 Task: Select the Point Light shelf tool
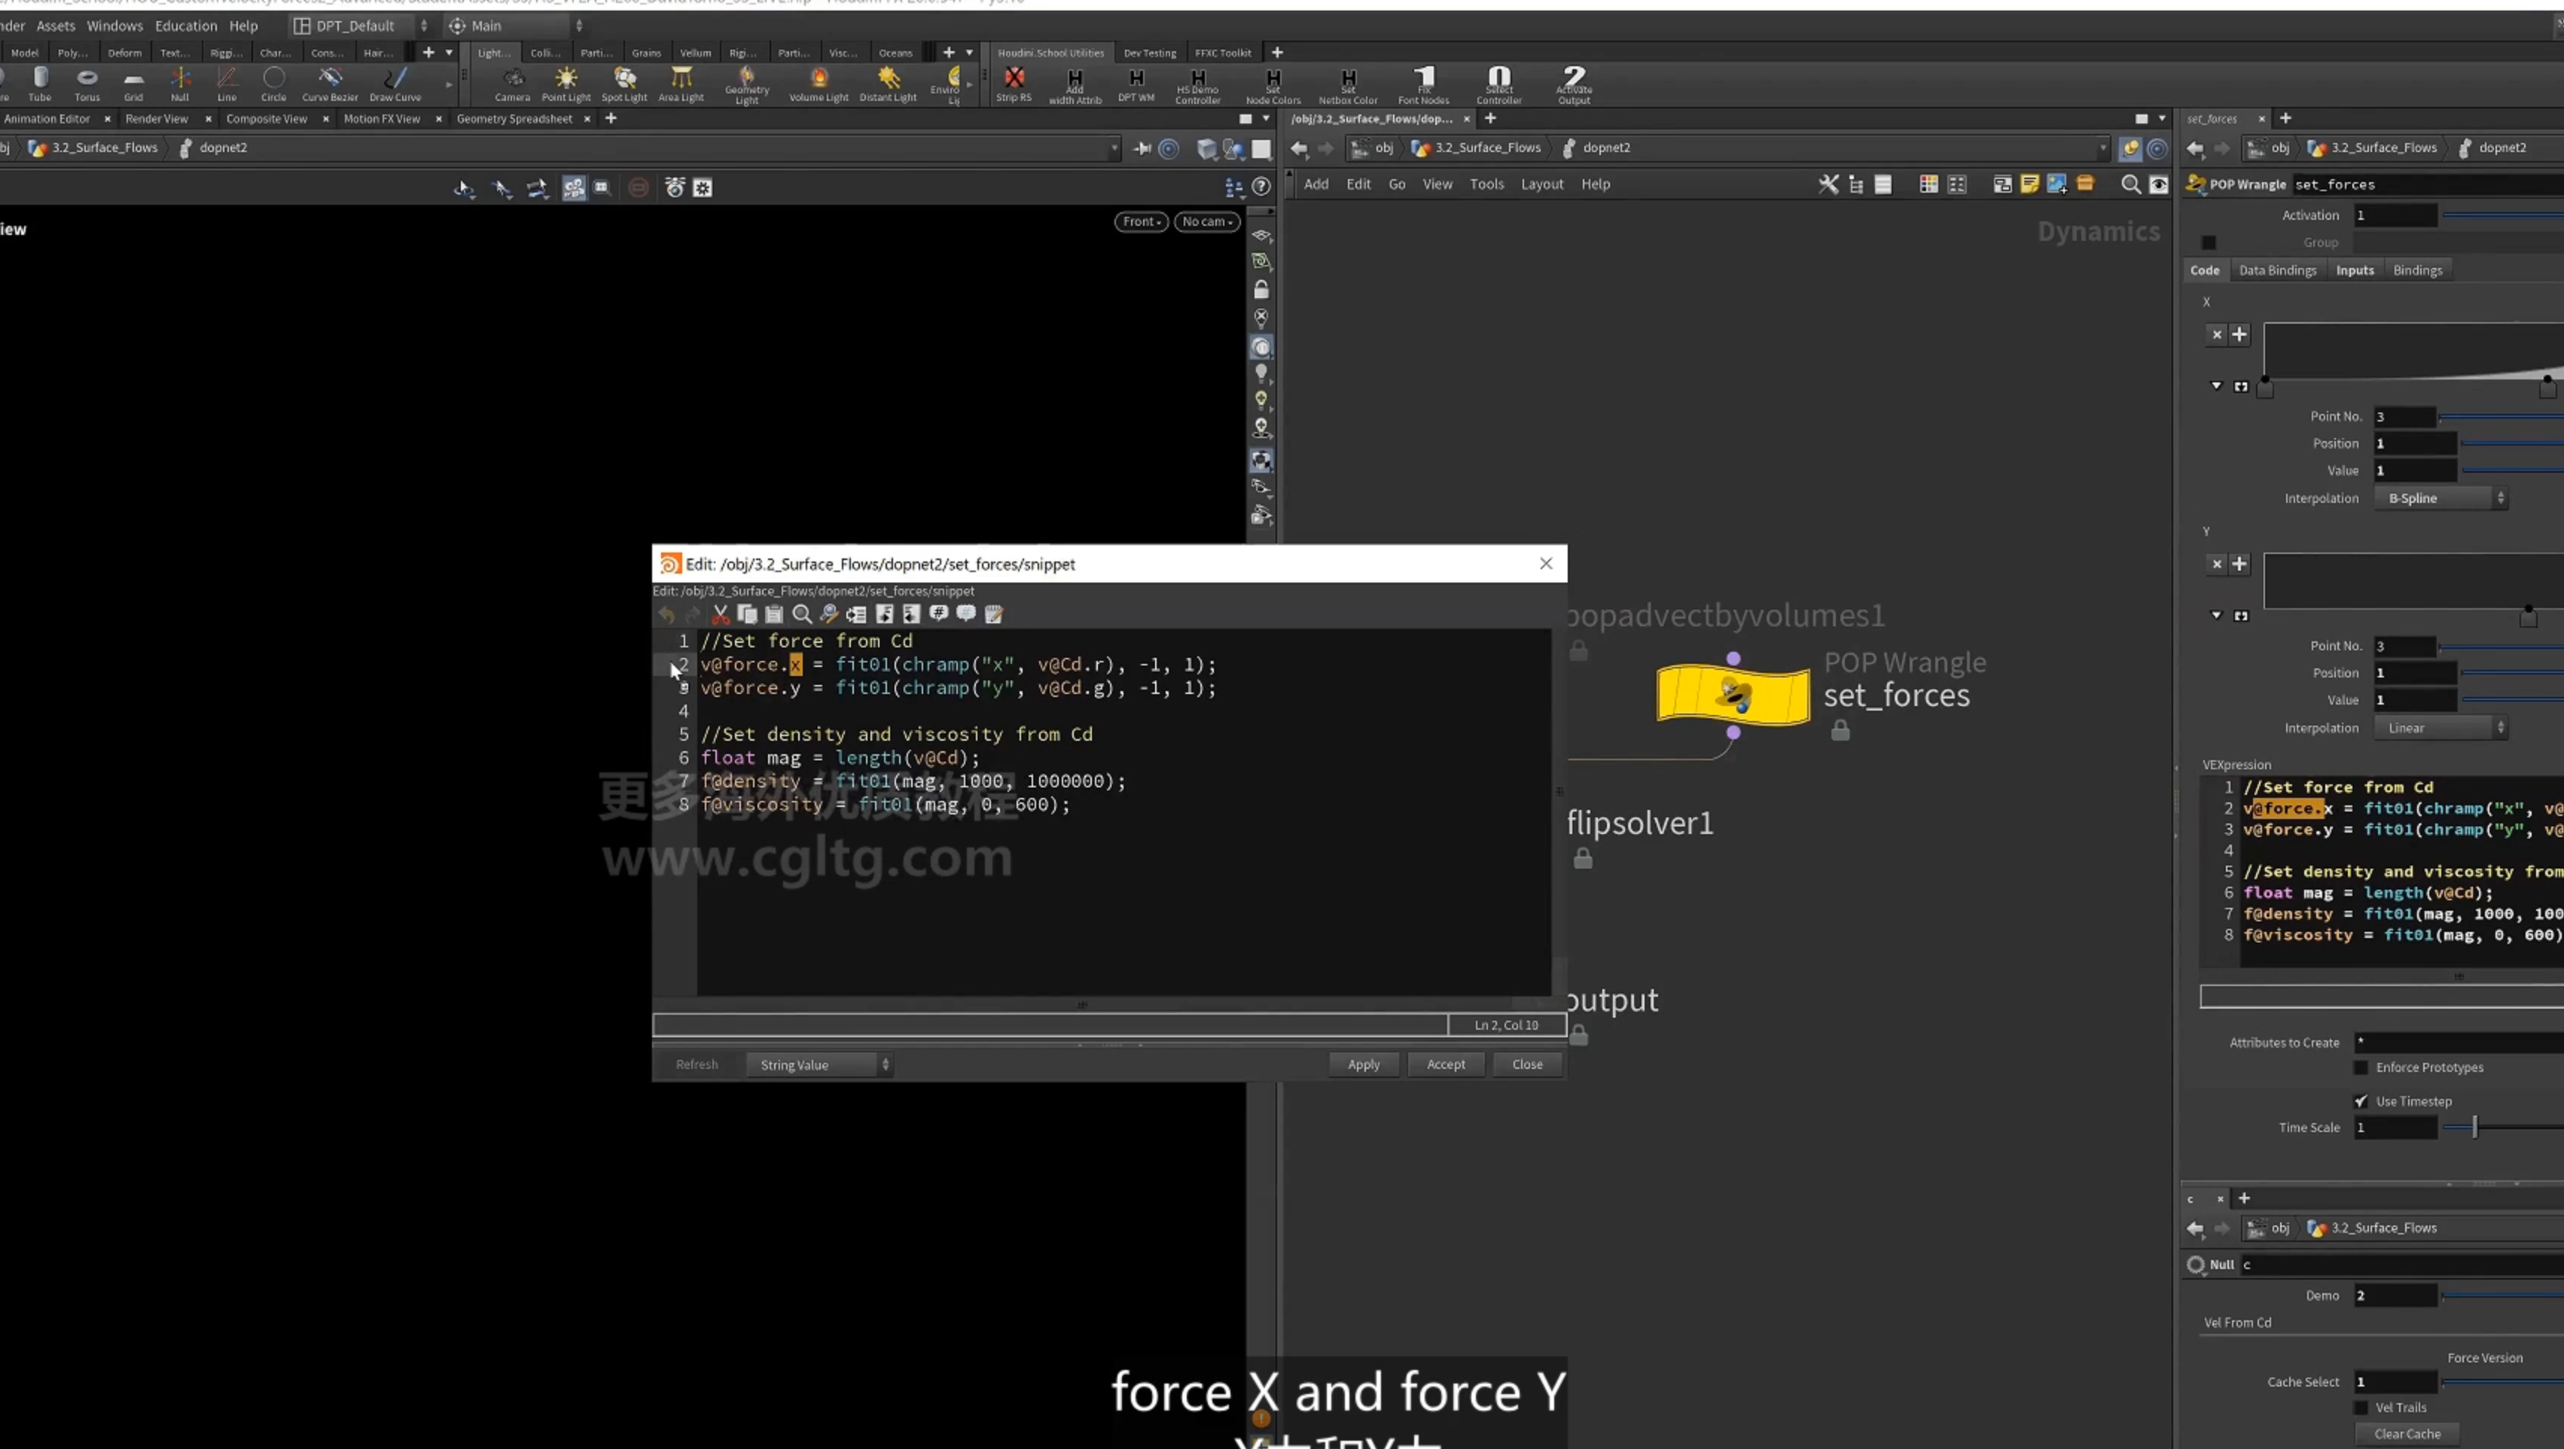pos(566,84)
